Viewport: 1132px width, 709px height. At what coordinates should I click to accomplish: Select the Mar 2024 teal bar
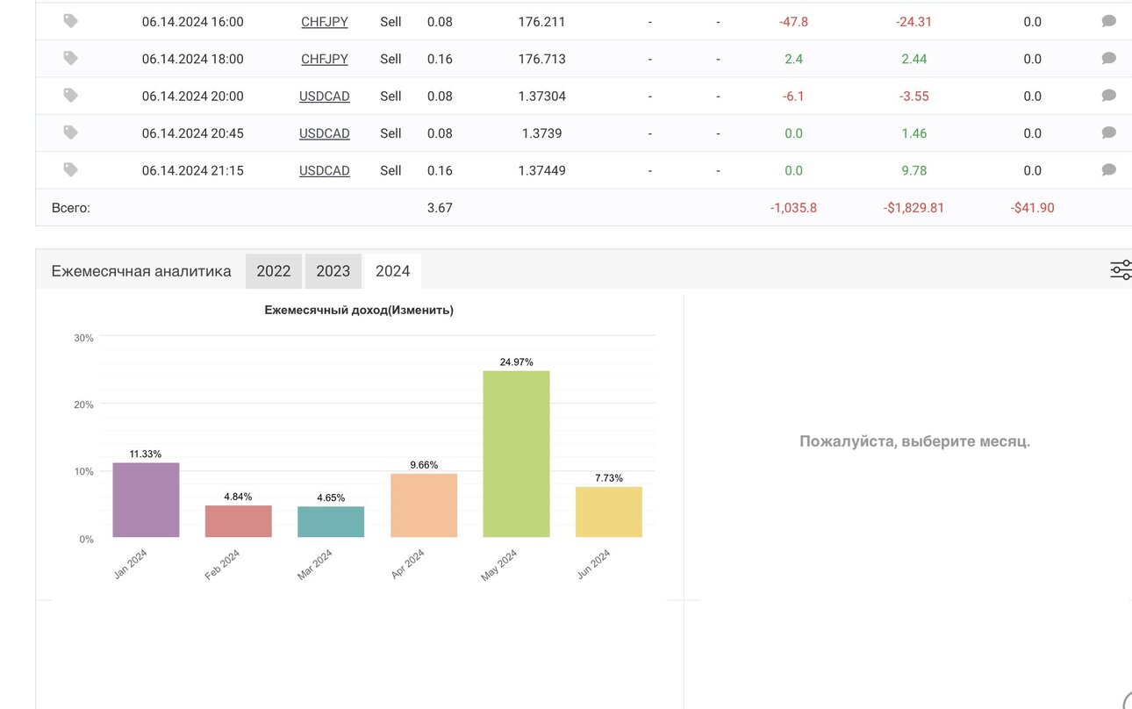coord(331,521)
